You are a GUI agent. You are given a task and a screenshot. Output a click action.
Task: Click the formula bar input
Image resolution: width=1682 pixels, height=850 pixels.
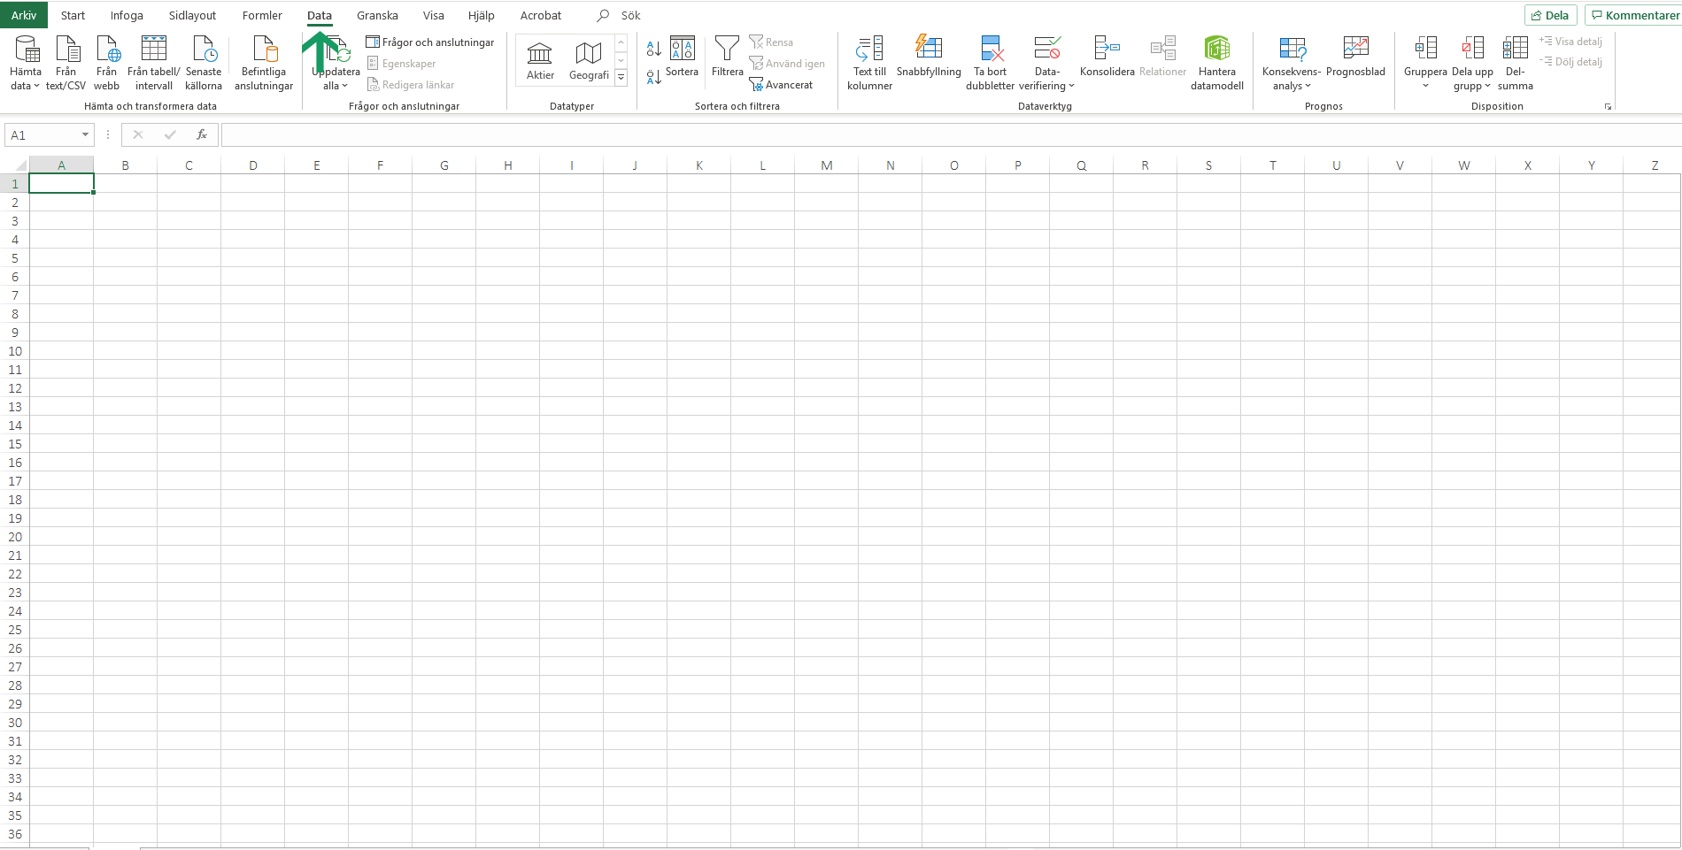[x=951, y=135]
